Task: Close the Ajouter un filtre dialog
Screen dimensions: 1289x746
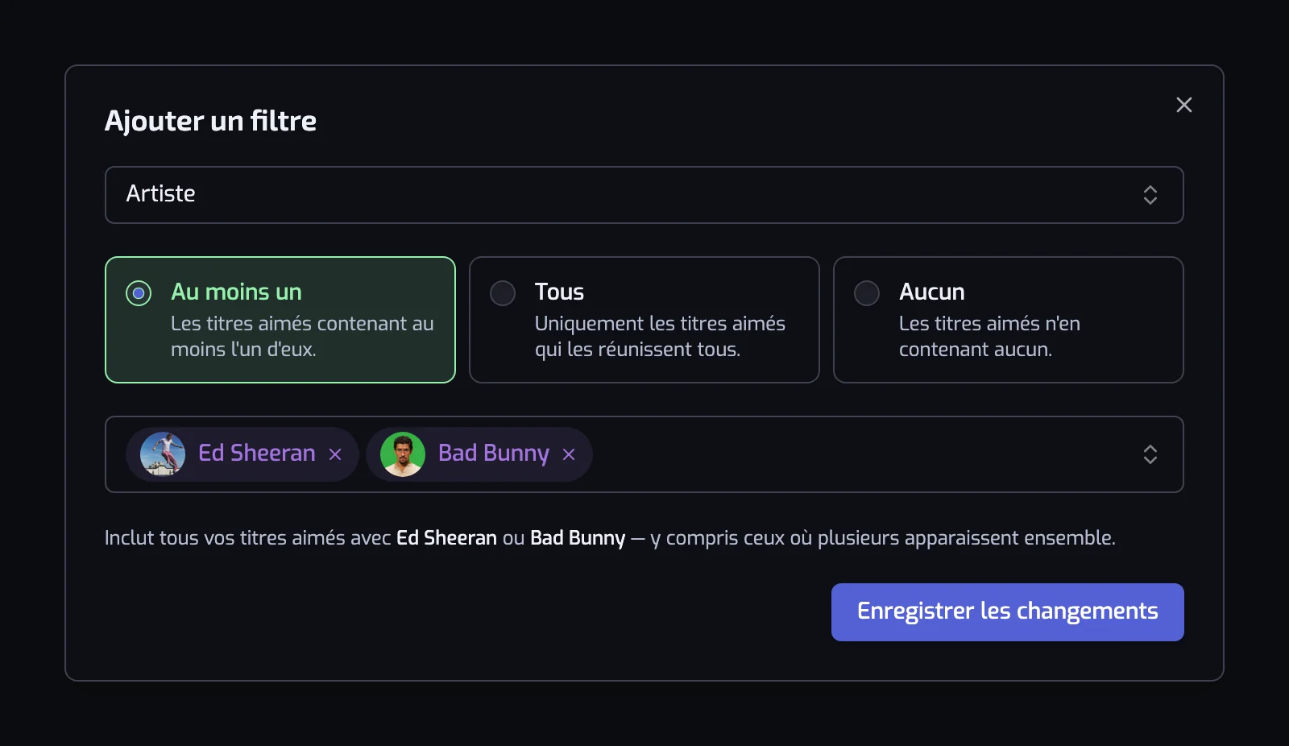Action: tap(1183, 105)
